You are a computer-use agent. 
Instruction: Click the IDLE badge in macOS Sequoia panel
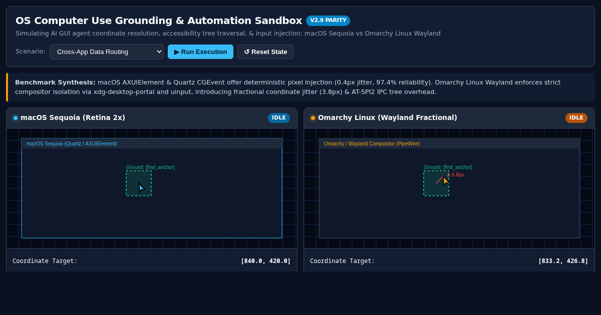coord(279,118)
